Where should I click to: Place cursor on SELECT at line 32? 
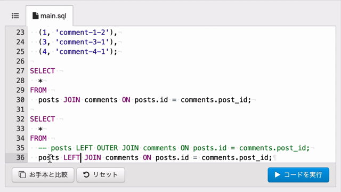[43, 119]
